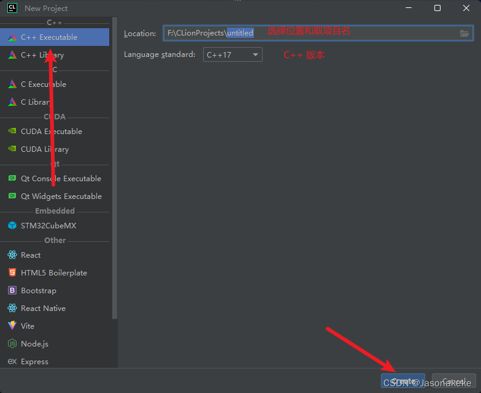Click the React atom icon

12,255
